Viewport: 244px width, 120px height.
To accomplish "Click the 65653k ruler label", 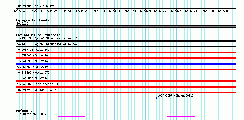I will pos(67,11).
